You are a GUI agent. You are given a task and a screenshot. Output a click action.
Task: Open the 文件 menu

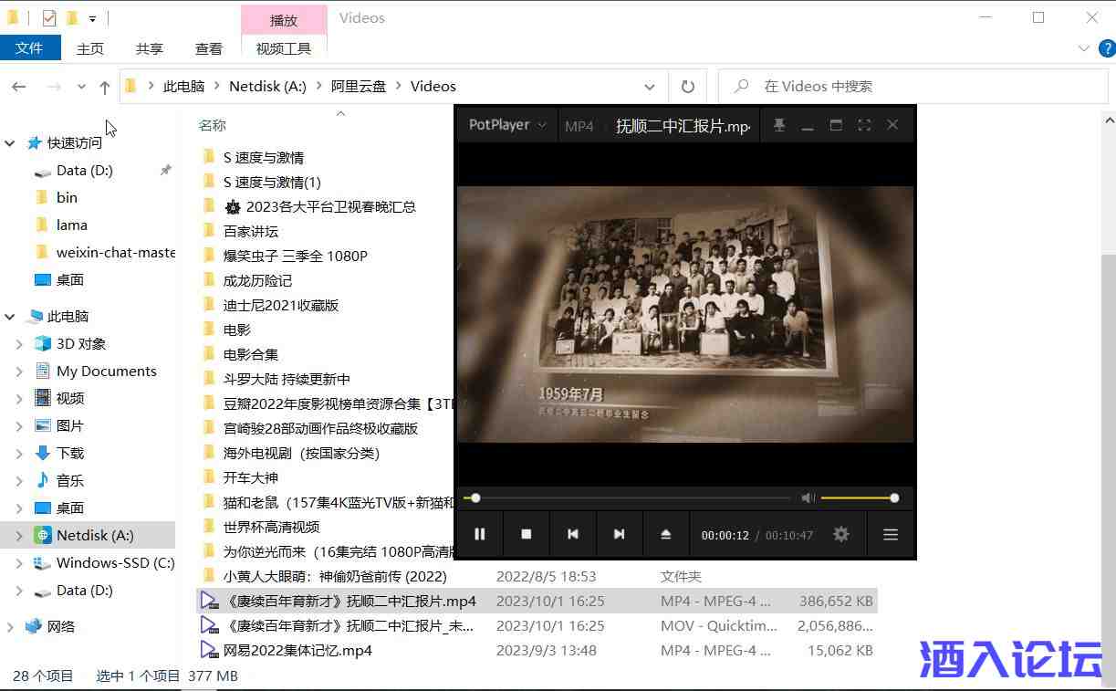tap(29, 48)
